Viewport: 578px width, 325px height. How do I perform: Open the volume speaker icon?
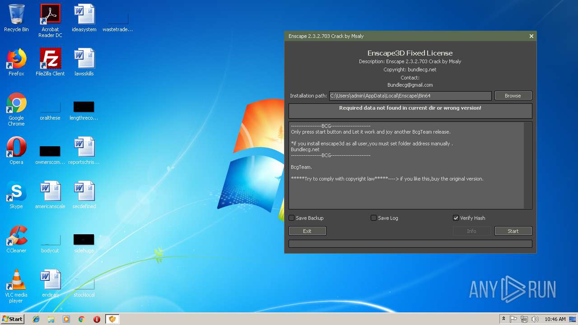[x=535, y=319]
